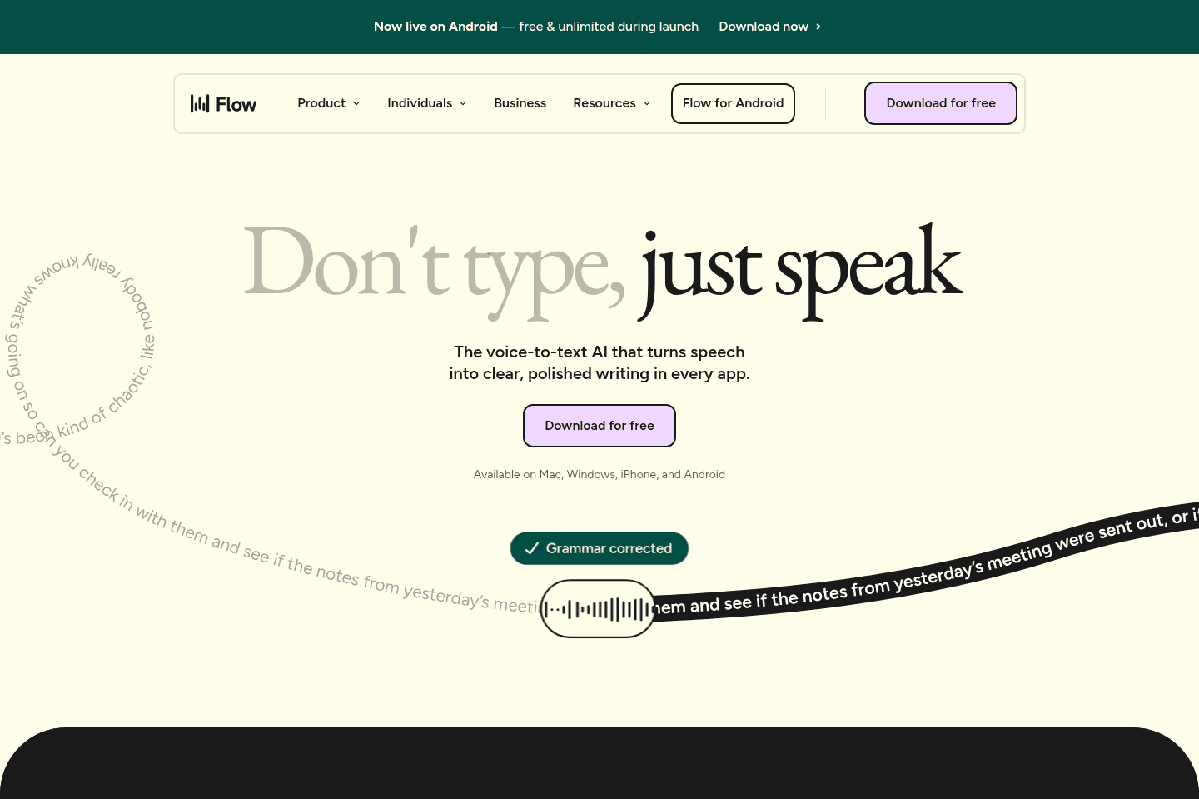Click Download for free in the navbar
The image size is (1199, 799).
[940, 103]
